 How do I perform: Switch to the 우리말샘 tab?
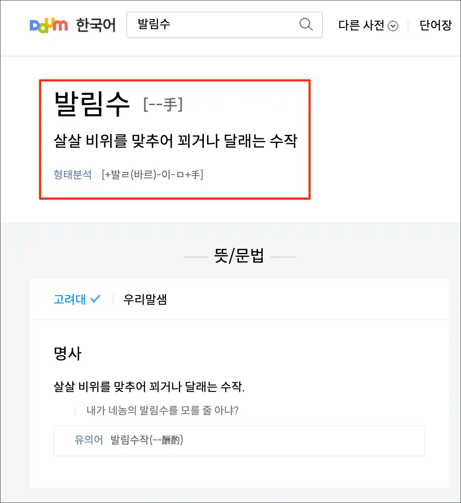(x=145, y=299)
